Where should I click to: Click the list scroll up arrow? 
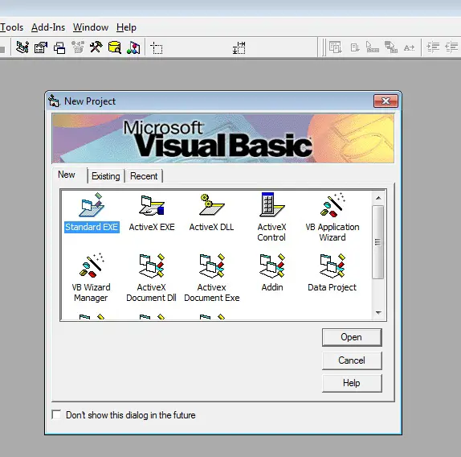(x=378, y=198)
